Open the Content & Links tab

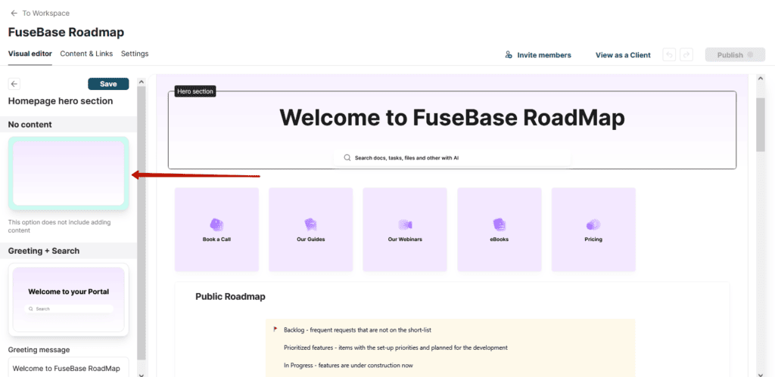[86, 54]
